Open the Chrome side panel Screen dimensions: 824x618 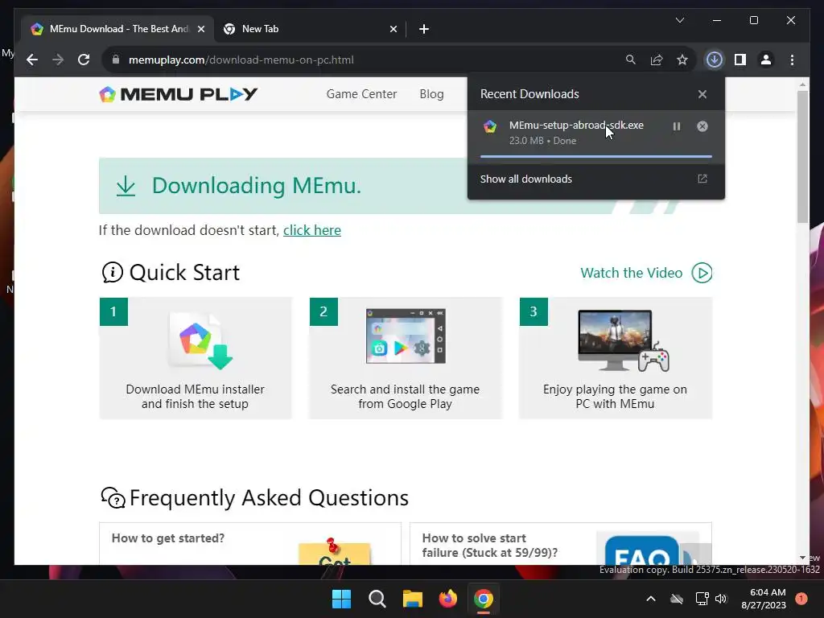coord(740,60)
